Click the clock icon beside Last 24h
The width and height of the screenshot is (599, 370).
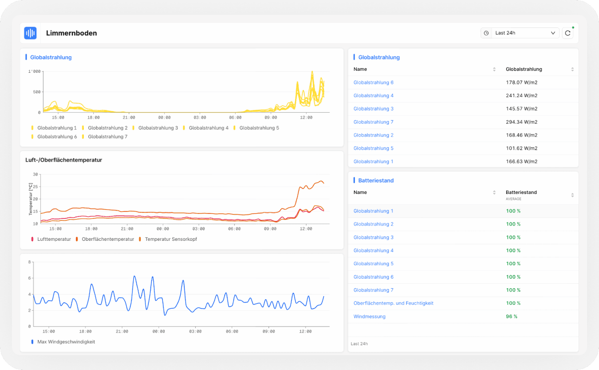486,33
